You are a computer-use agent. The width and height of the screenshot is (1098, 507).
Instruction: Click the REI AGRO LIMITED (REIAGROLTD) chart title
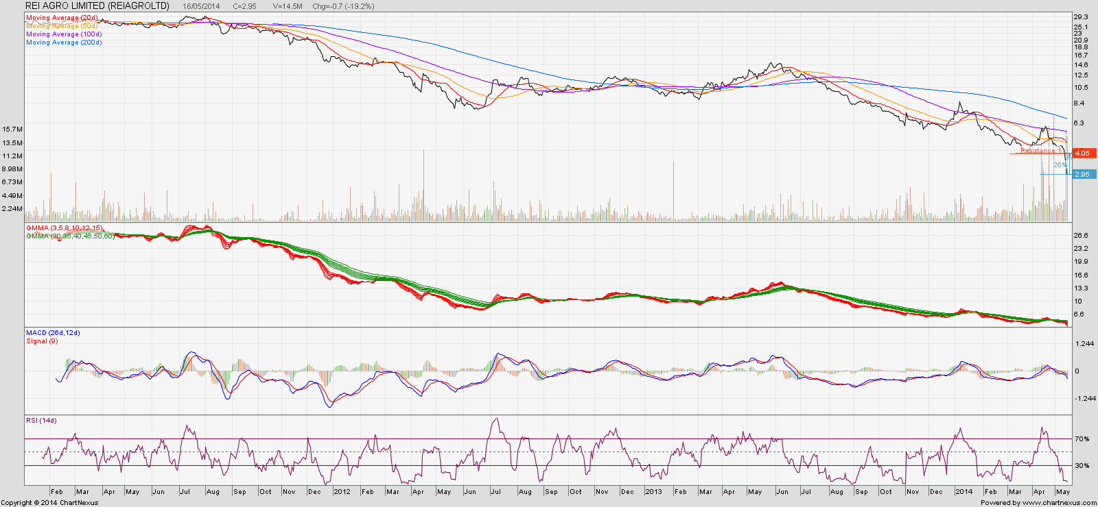click(x=97, y=6)
